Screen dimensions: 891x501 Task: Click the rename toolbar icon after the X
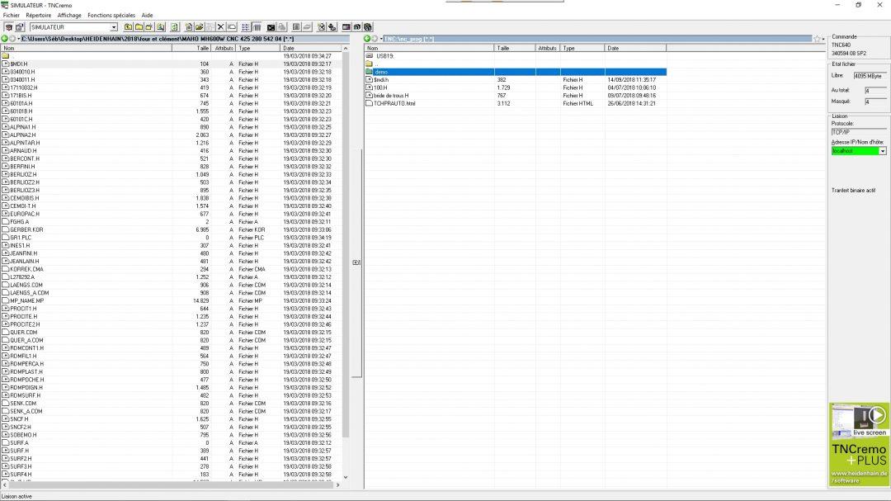232,27
